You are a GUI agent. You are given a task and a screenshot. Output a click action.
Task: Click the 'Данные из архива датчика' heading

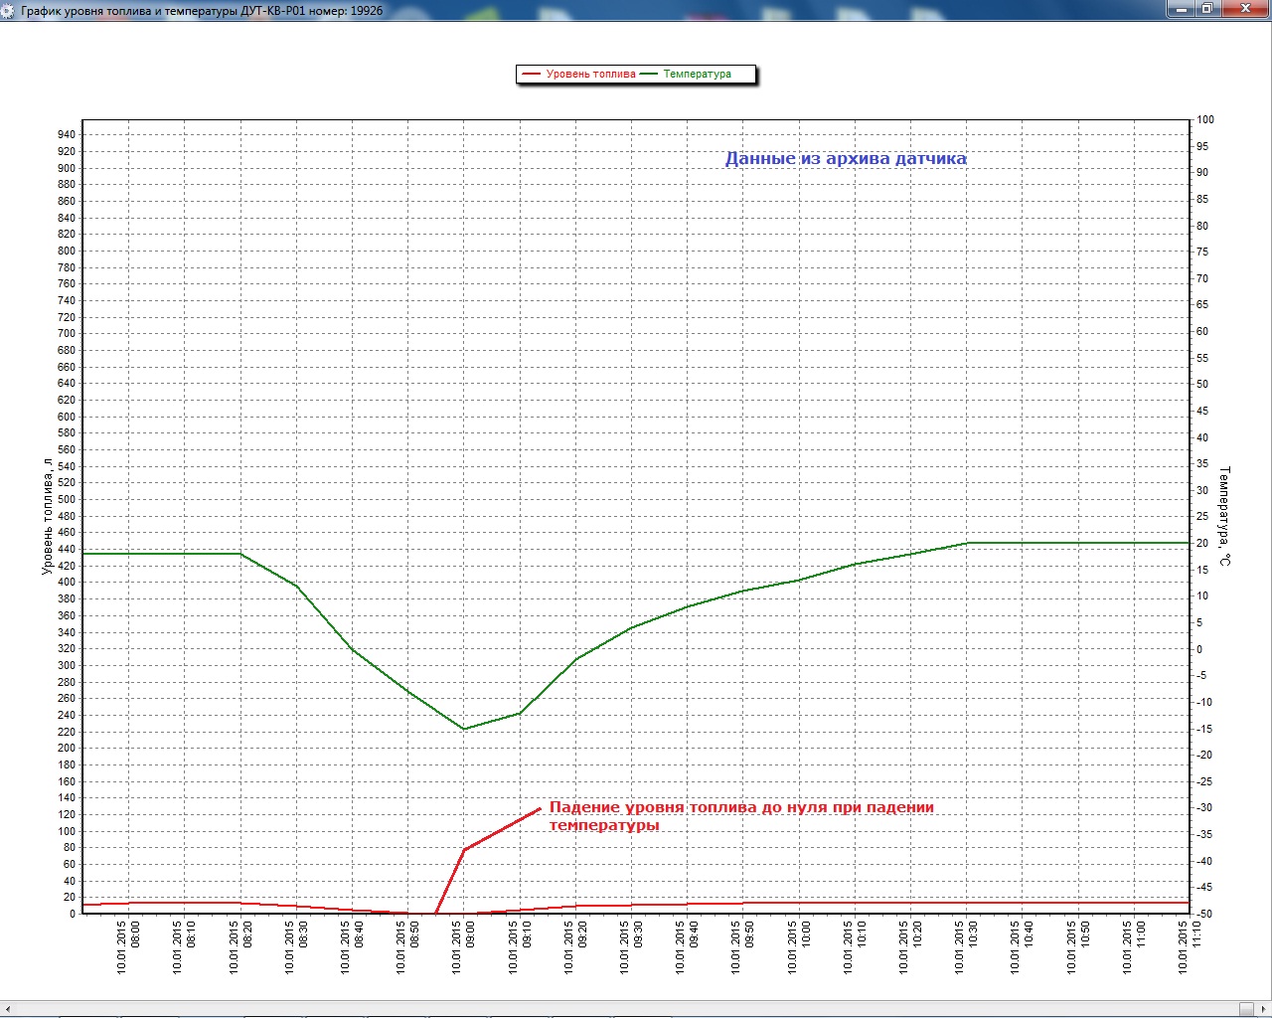(845, 159)
